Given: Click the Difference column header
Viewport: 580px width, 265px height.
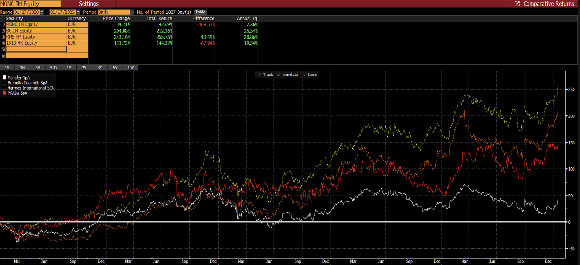Looking at the screenshot, I should click(x=203, y=18).
